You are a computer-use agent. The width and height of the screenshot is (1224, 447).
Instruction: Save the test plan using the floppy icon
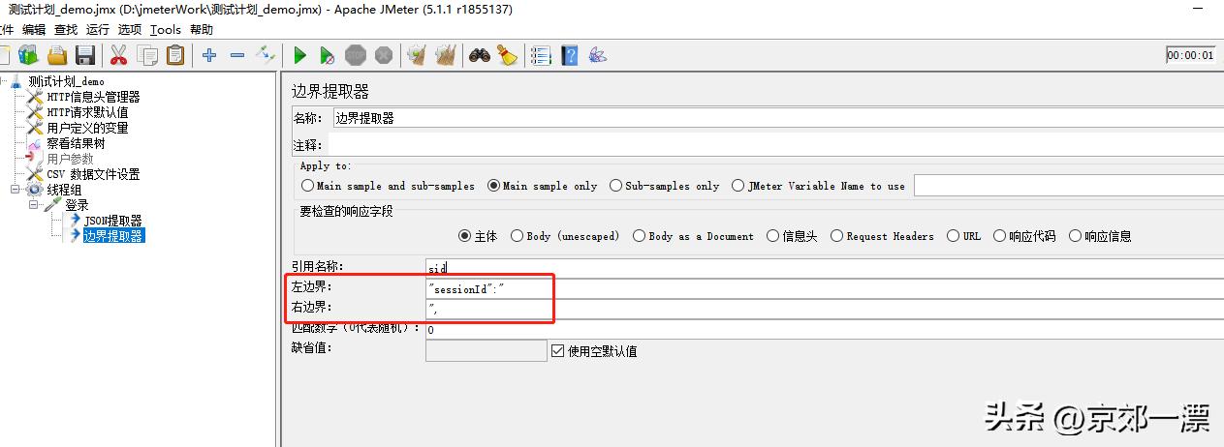(x=85, y=55)
